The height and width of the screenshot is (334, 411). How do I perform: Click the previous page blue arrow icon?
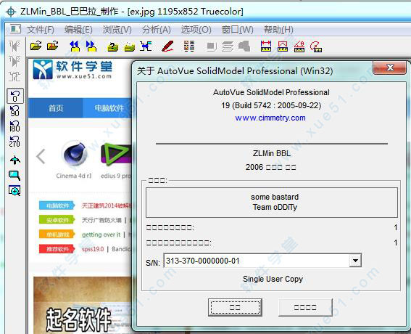click(75, 46)
